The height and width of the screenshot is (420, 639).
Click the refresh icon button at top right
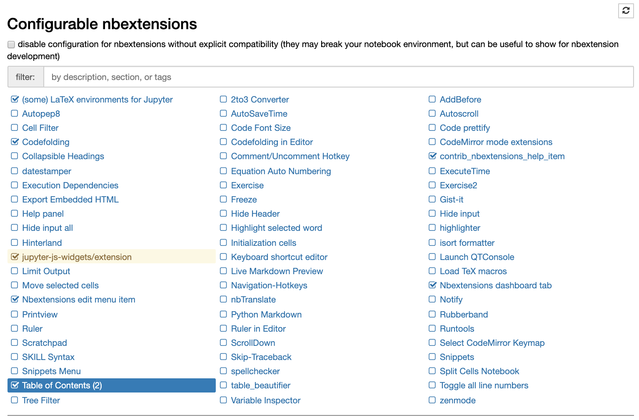pyautogui.click(x=626, y=10)
